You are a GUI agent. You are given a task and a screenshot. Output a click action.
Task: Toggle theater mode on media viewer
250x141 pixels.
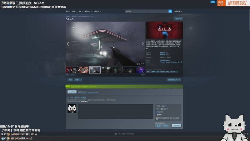[x=138, y=64]
